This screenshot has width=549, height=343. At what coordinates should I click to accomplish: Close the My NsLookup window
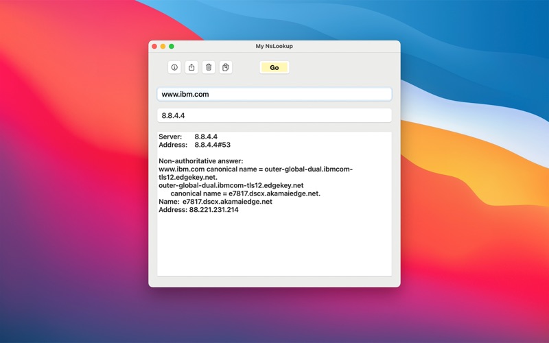pos(154,46)
